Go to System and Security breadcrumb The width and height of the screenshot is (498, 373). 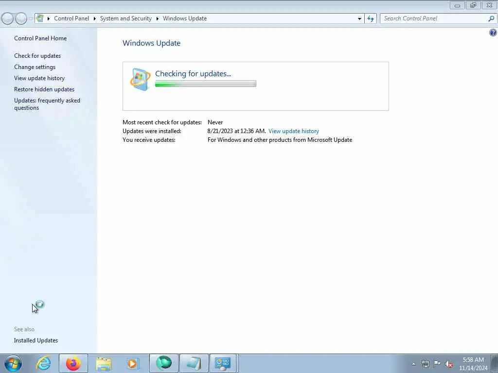(x=126, y=18)
